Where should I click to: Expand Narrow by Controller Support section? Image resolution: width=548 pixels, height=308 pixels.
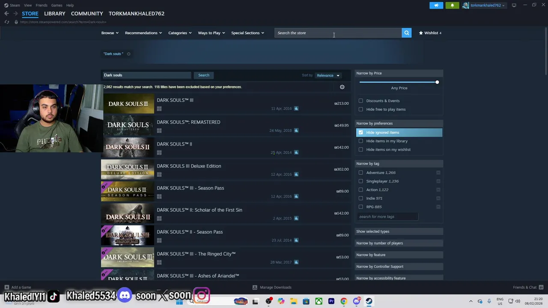399,267
